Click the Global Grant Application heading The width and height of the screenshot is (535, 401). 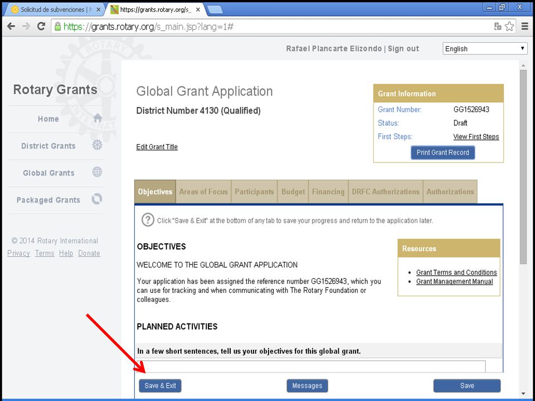point(205,91)
